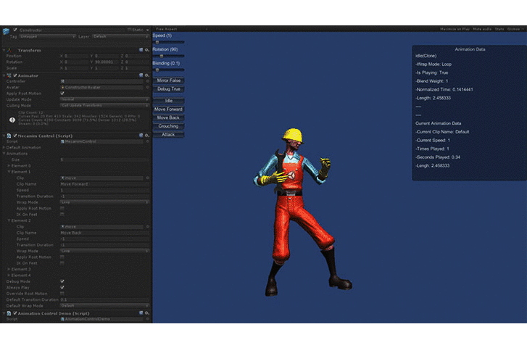Adjust the Rotation (90) slider
Image resolution: width=527 pixels, height=348 pixels.
click(168, 56)
